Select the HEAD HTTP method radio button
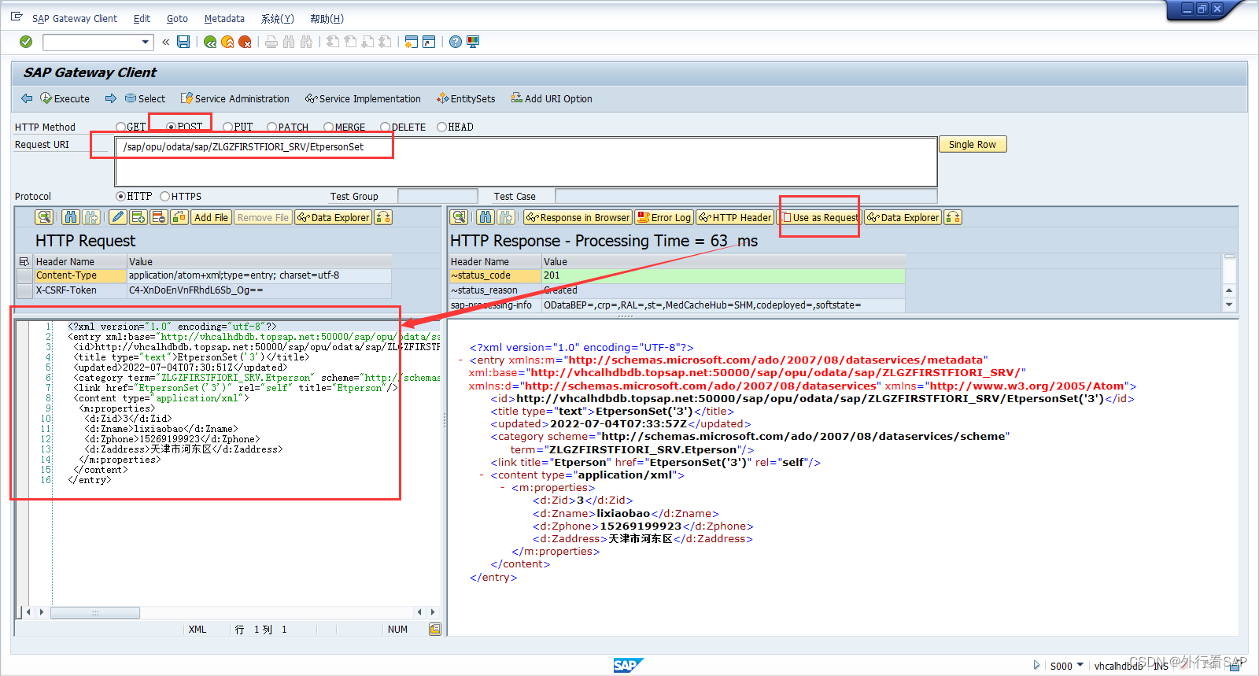 tap(441, 127)
